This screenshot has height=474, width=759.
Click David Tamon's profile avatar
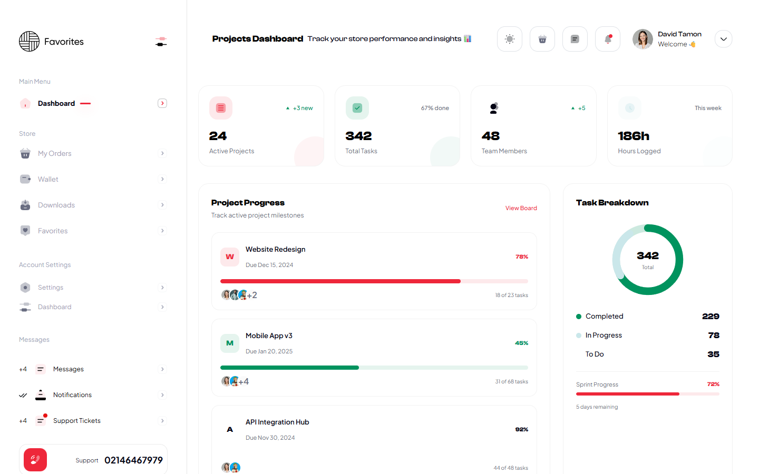coord(643,39)
